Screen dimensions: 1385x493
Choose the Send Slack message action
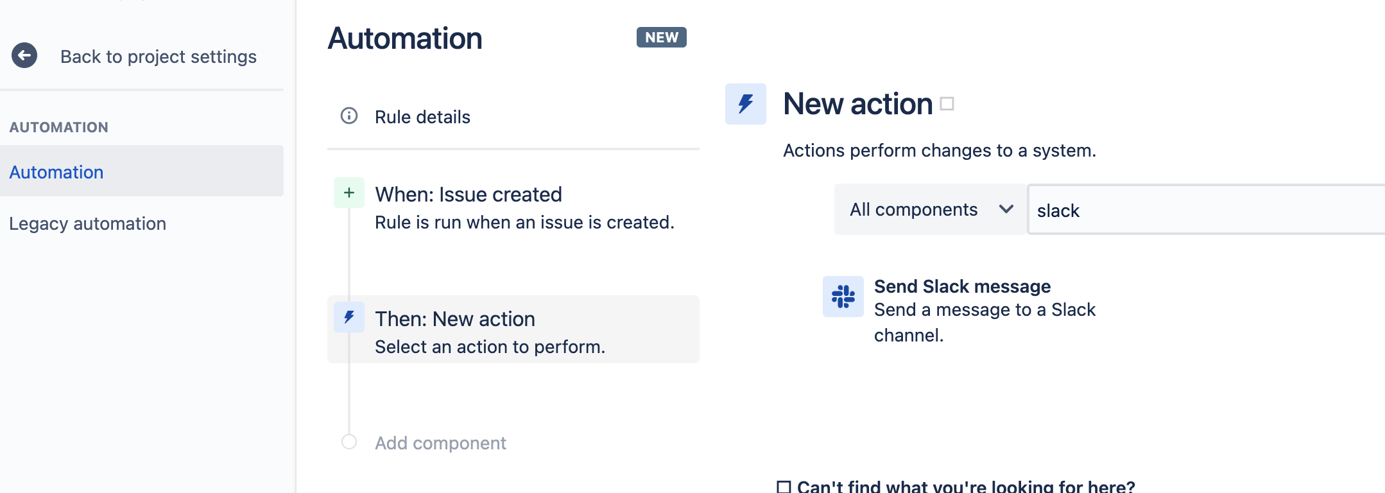[962, 286]
